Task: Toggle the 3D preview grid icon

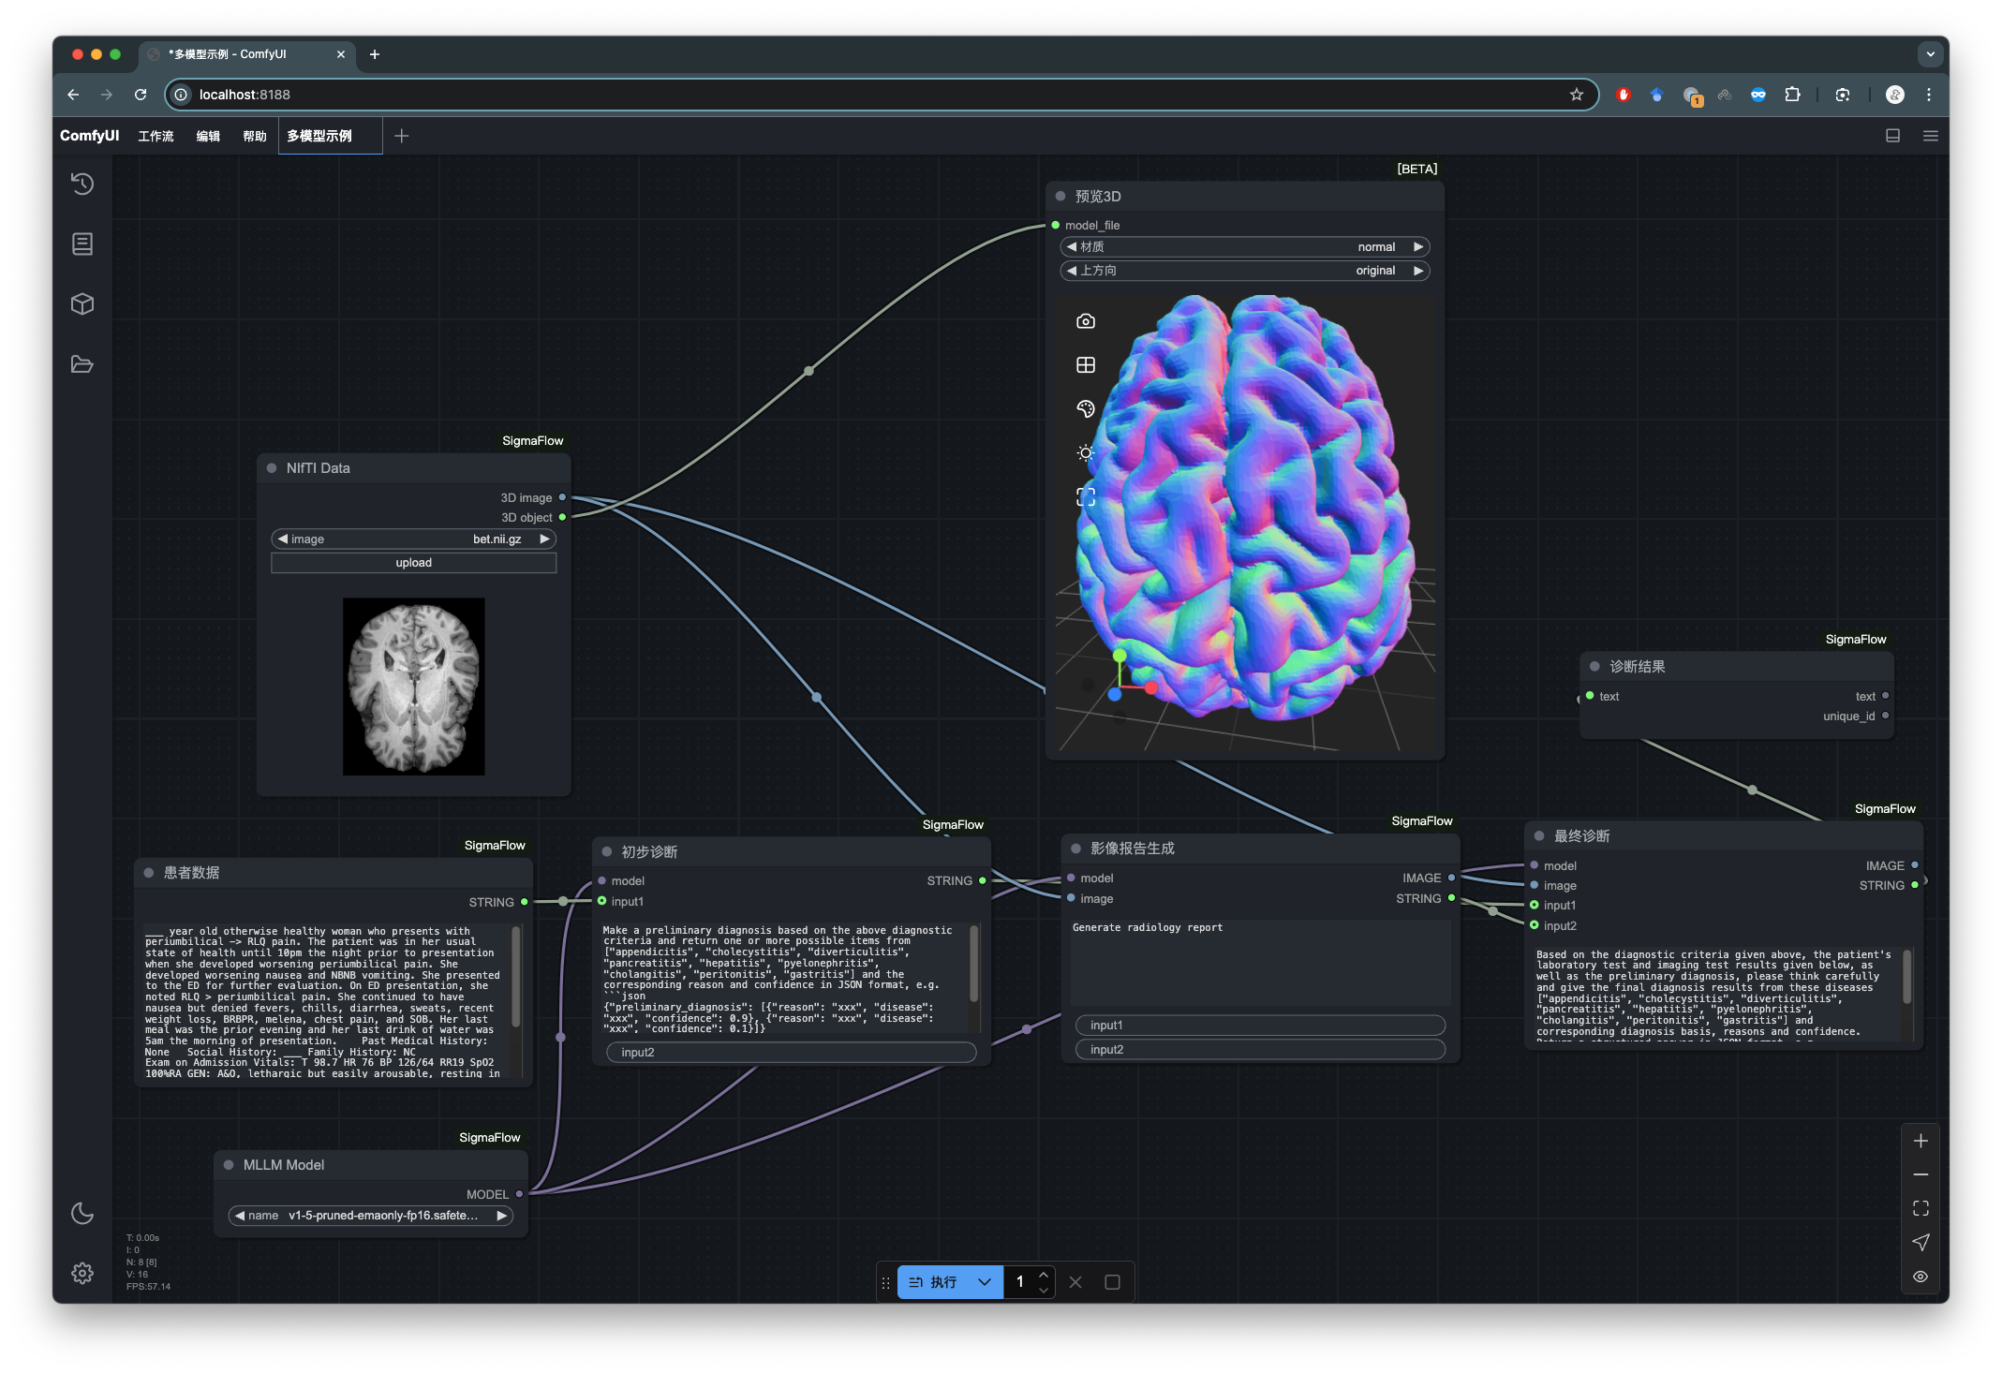Action: (x=1086, y=365)
